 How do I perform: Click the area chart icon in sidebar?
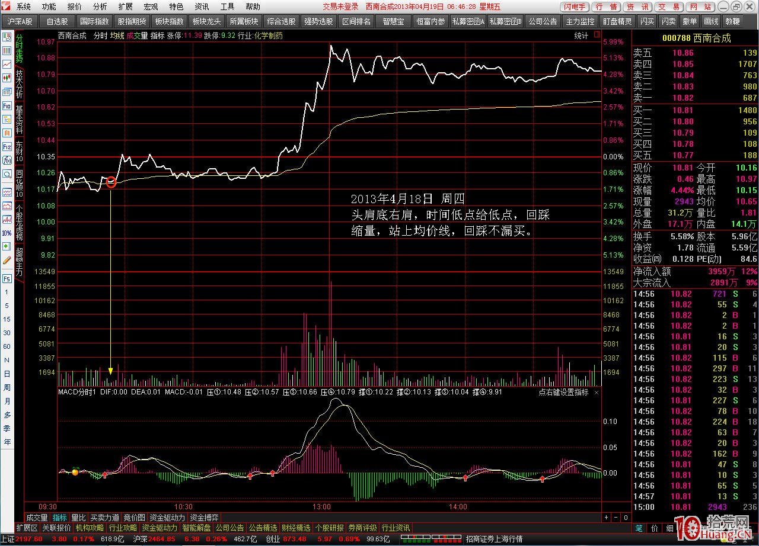(7, 205)
